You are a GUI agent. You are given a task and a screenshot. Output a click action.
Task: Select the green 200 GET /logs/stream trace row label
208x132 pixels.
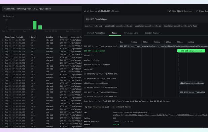click(x=95, y=51)
